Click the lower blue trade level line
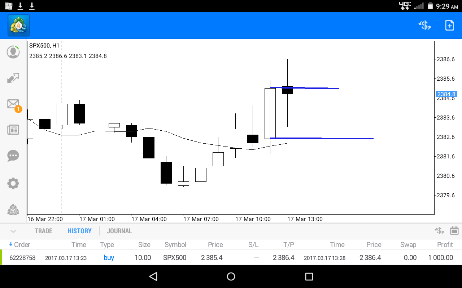The height and width of the screenshot is (288, 462). [322, 138]
